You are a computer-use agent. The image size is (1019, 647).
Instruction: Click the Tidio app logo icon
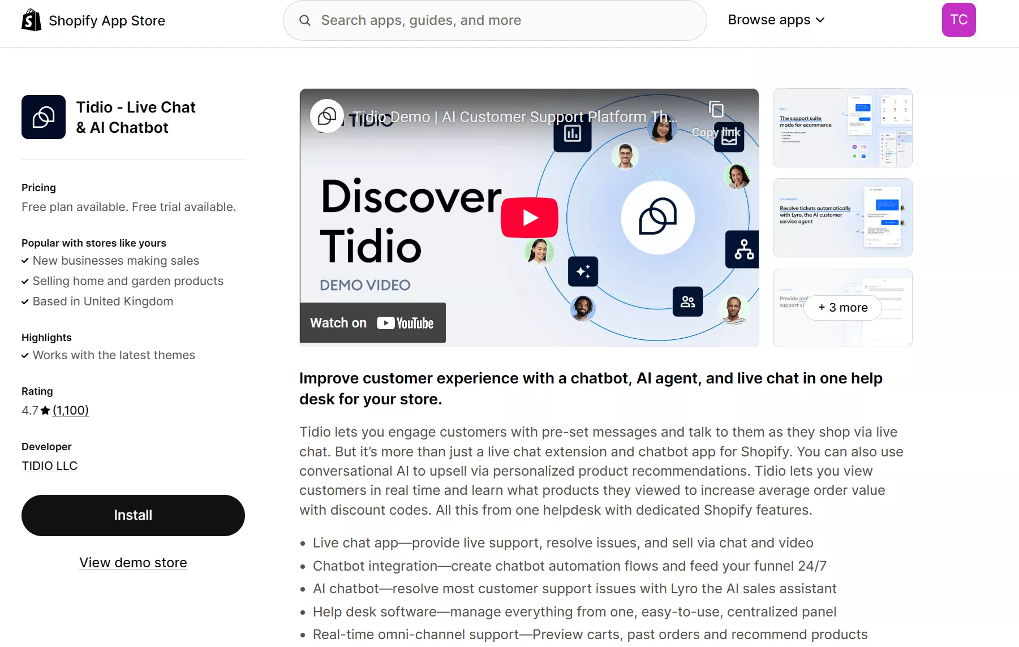point(44,117)
